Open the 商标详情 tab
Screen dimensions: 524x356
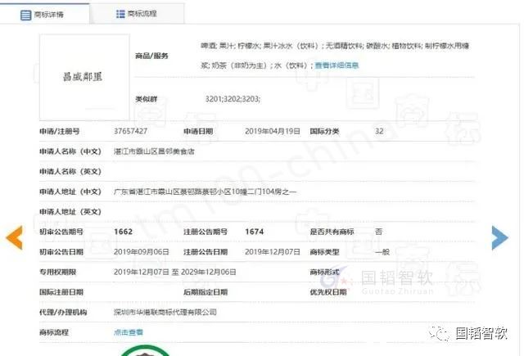[44, 14]
